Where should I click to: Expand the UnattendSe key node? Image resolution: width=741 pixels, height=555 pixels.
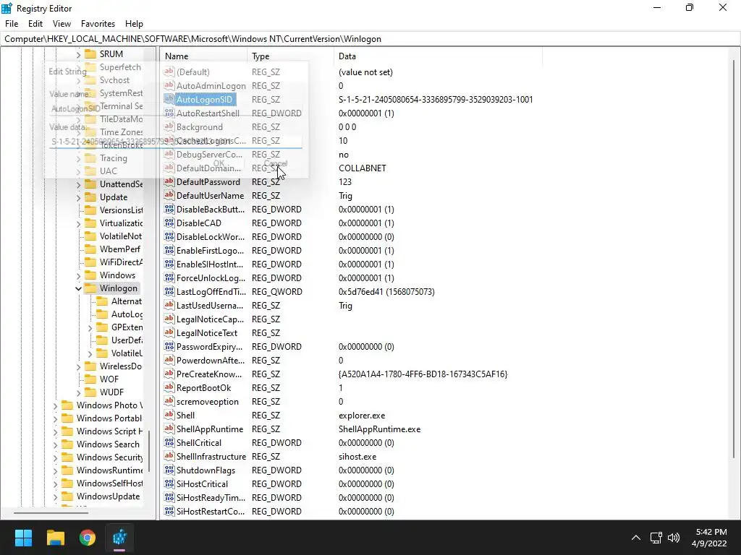(x=78, y=184)
